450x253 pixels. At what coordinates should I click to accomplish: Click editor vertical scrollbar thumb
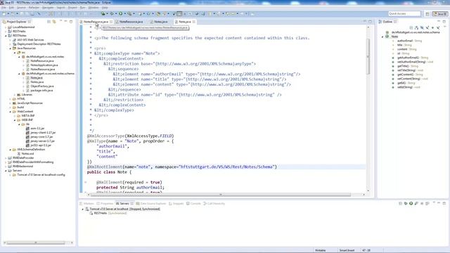click(x=368, y=56)
